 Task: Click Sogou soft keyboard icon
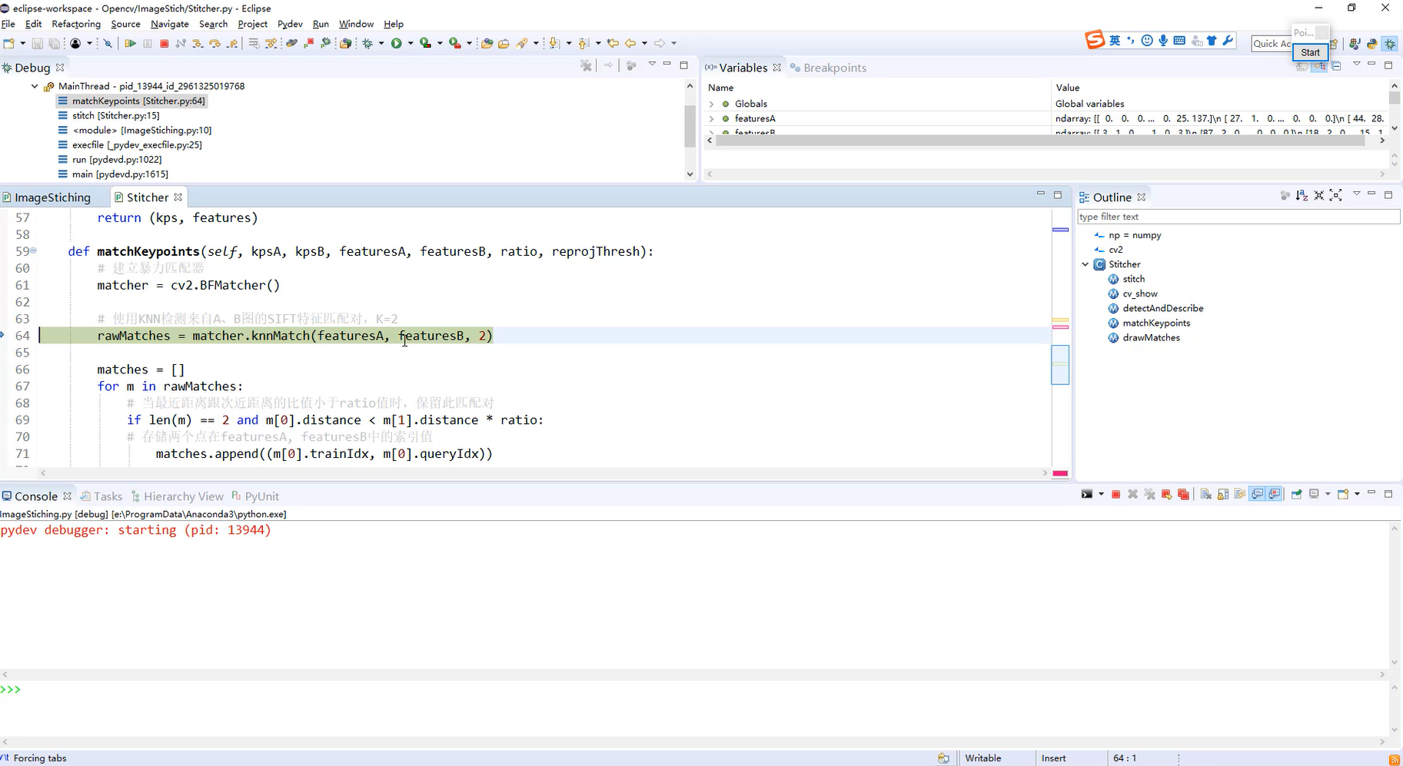click(1179, 40)
